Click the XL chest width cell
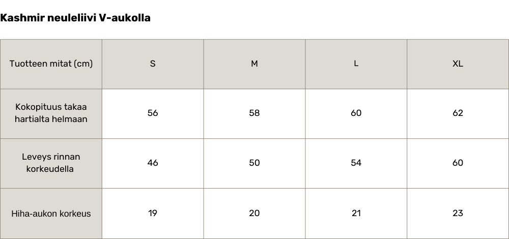509x239 pixels. (458, 163)
